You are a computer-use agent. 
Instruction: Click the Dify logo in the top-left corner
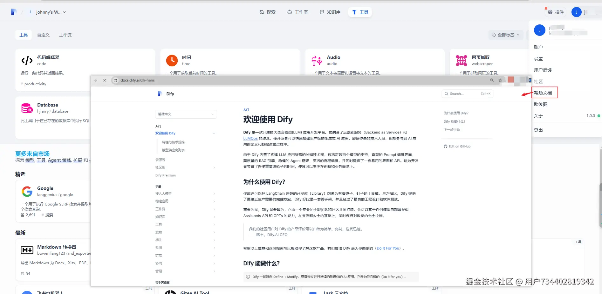tap(13, 12)
